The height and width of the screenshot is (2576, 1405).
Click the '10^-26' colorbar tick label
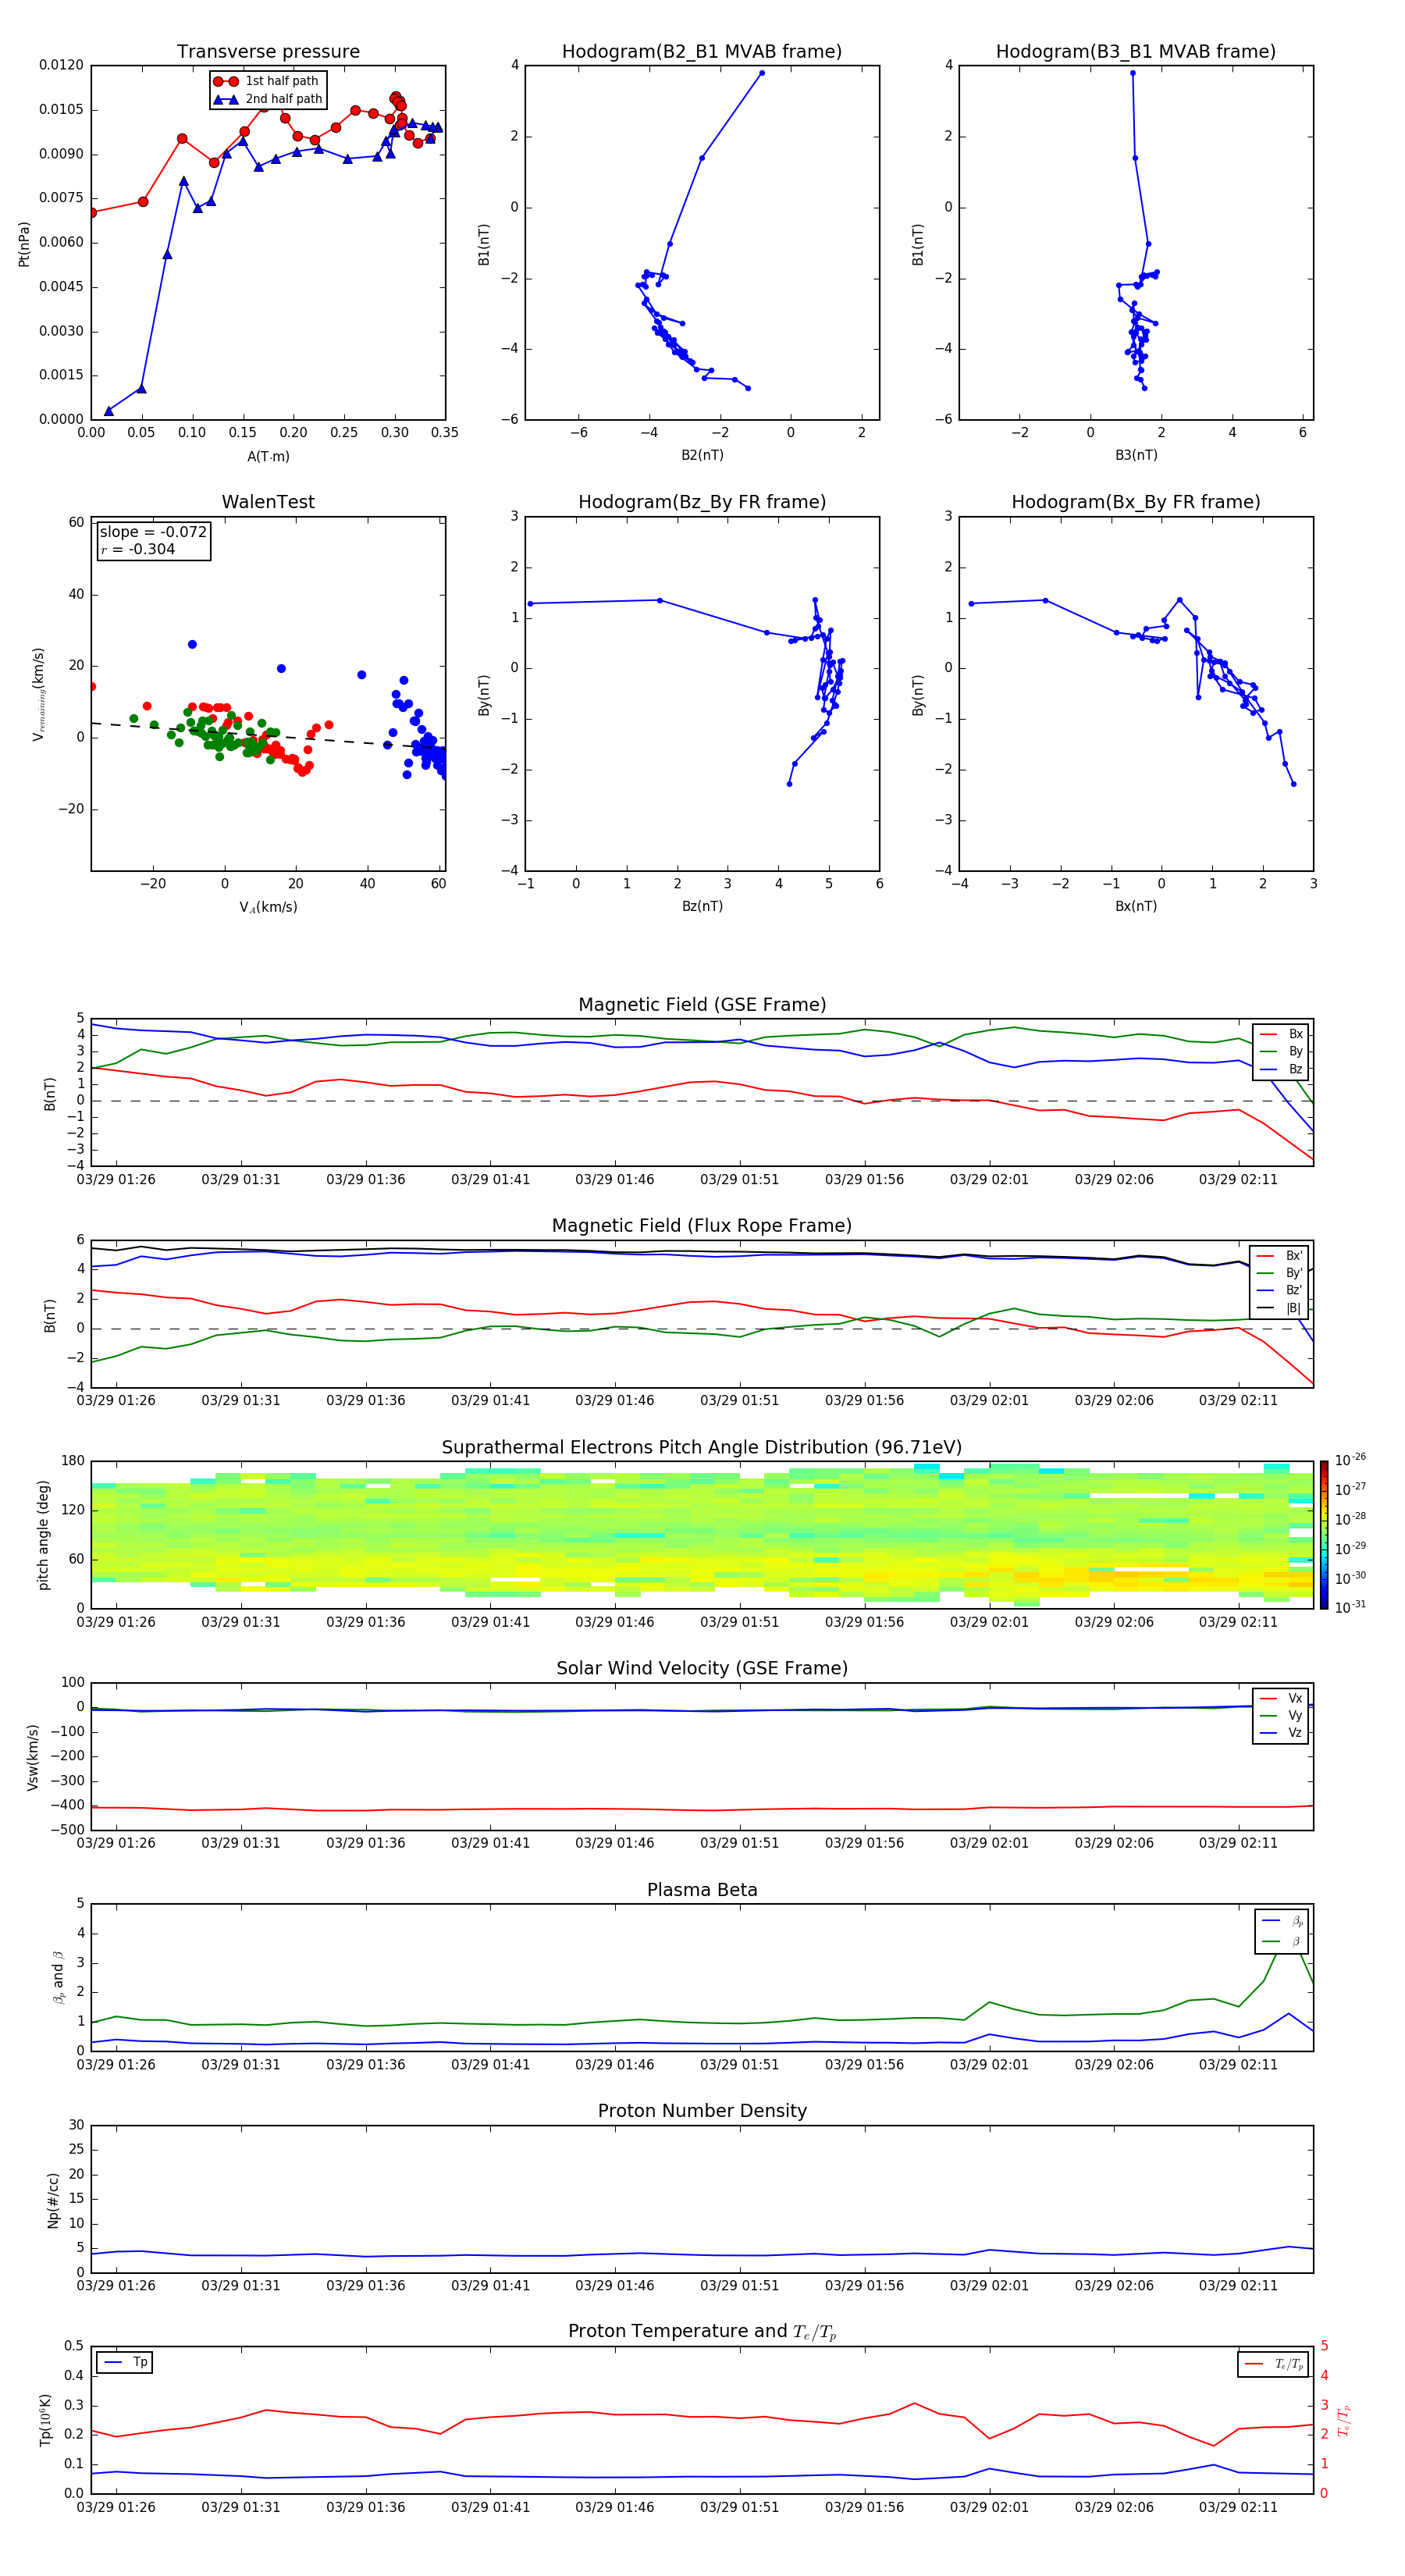[x=1350, y=1460]
